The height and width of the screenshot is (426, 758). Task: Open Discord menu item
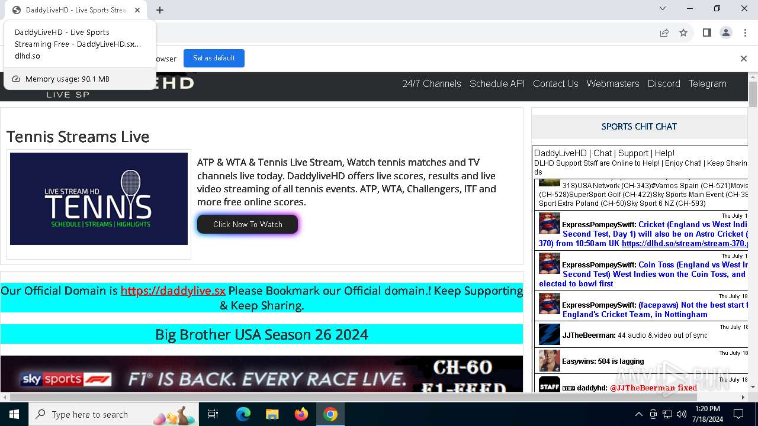[664, 84]
